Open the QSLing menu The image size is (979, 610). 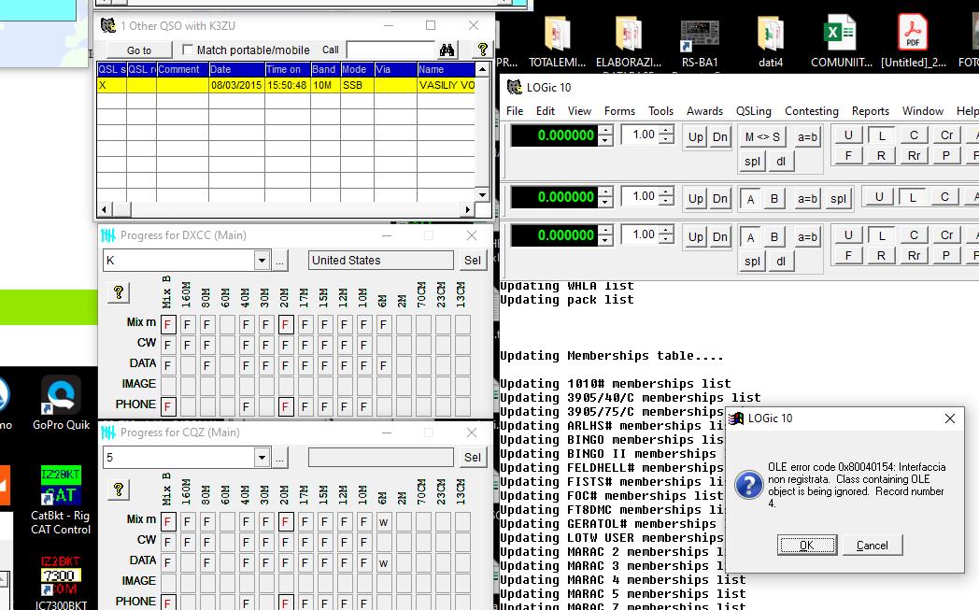coord(754,111)
